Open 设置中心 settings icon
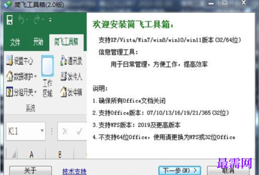 pyautogui.click(x=9, y=60)
